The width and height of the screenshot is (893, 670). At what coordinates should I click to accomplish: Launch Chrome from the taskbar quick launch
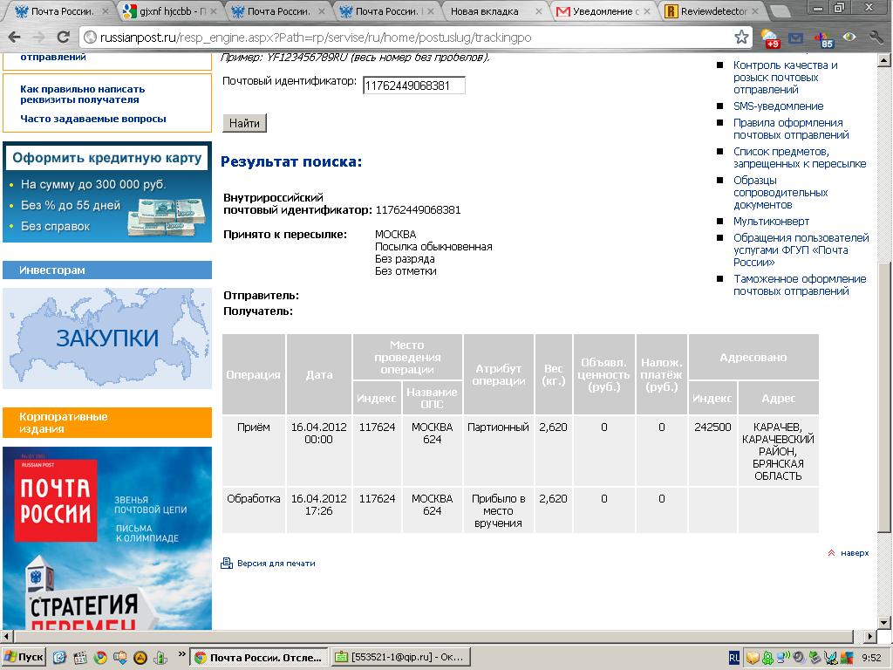[100, 657]
